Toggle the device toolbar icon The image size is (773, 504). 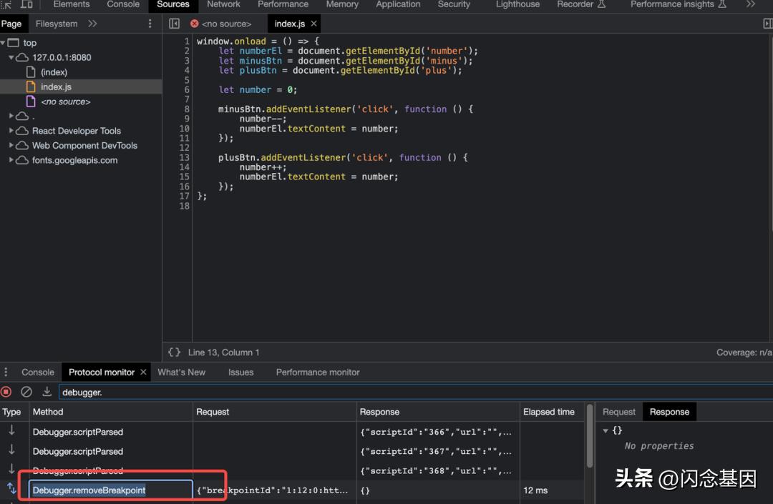26,4
